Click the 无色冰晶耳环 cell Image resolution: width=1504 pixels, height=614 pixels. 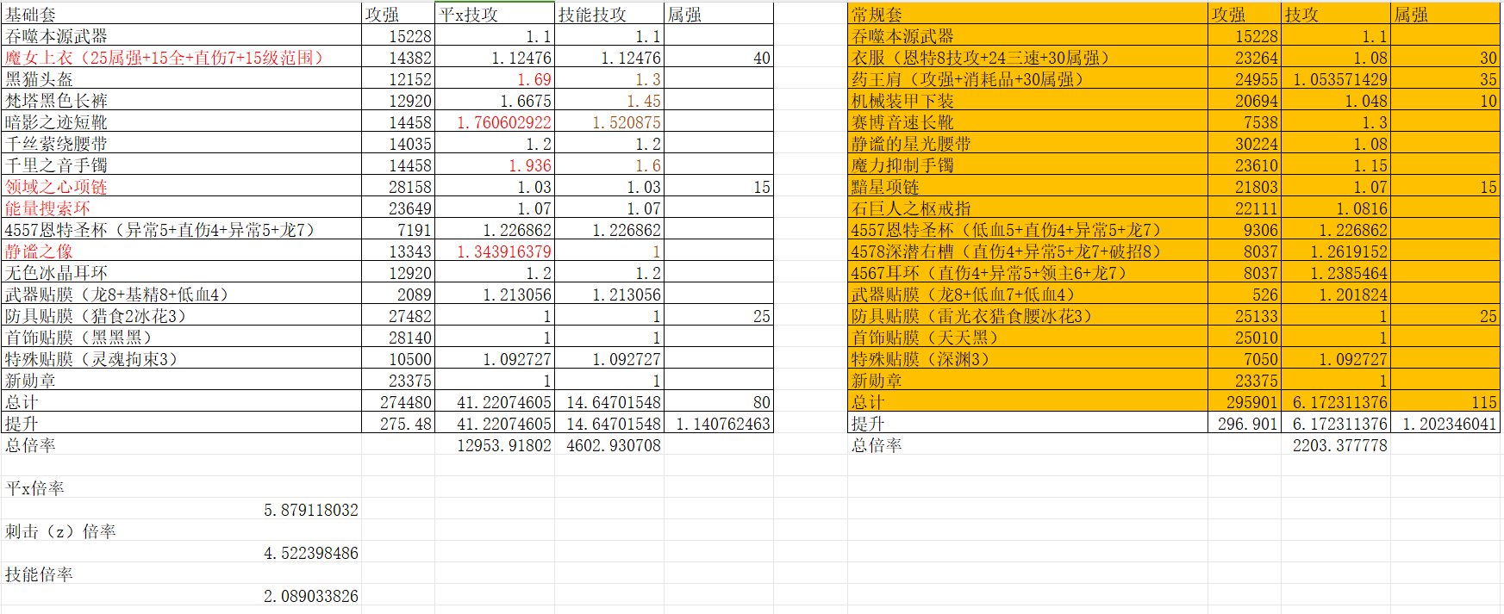pyautogui.click(x=182, y=273)
